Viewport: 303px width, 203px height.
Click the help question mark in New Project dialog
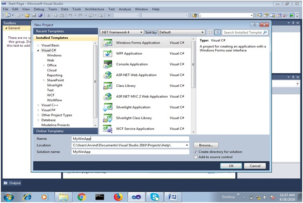(255, 25)
